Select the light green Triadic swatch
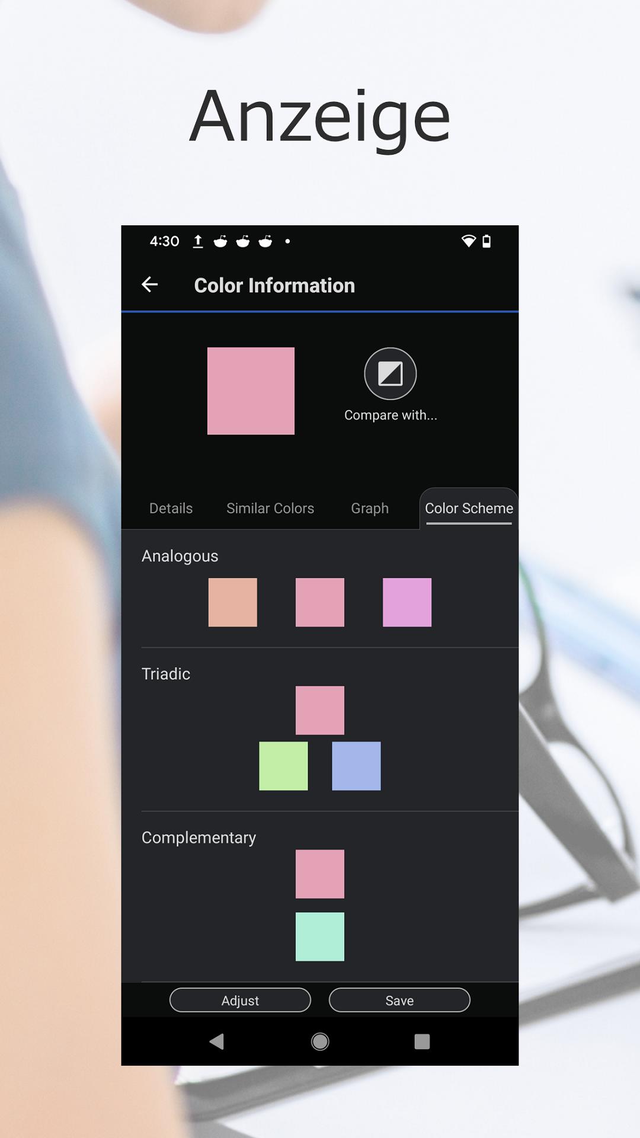 click(283, 766)
